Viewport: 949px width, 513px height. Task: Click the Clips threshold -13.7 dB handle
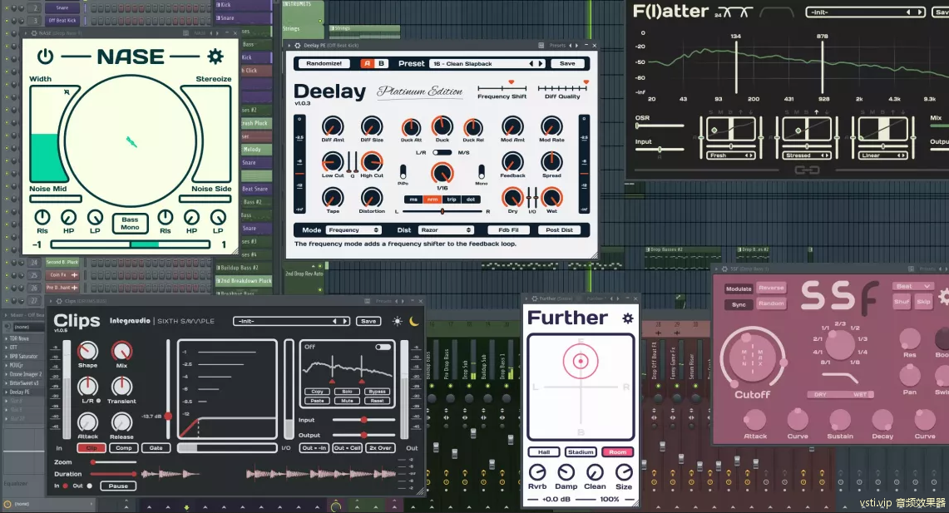click(x=168, y=417)
